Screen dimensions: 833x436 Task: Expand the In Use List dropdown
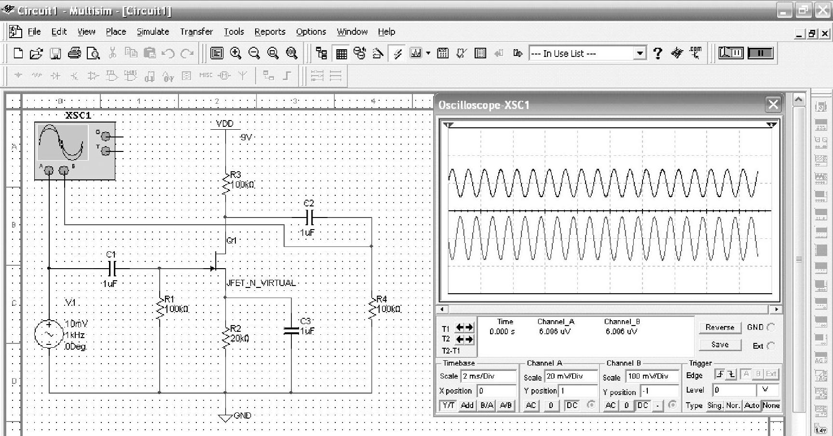coord(640,53)
